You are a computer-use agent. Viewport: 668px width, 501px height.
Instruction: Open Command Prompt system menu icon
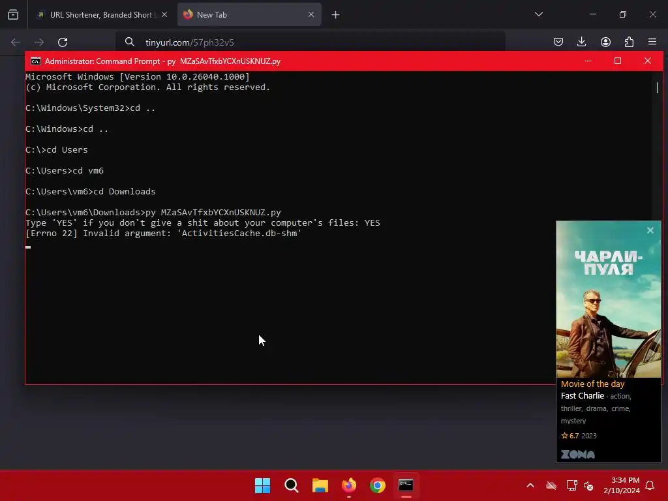(36, 61)
